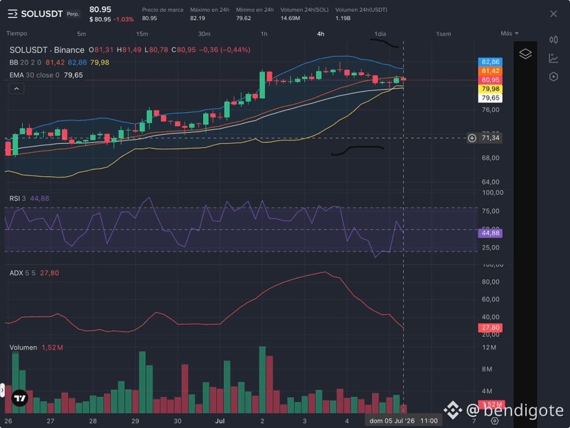Open the Más timeframe dropdown
570x428 pixels.
click(509, 34)
